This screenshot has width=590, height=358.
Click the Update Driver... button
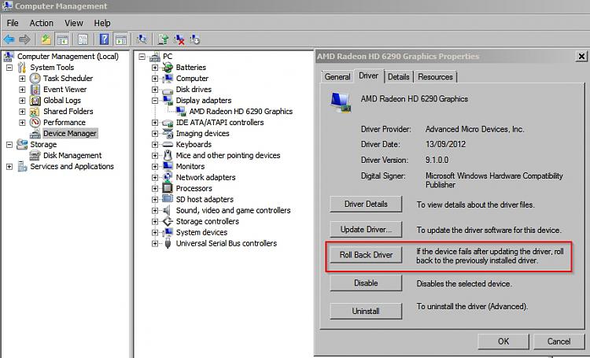point(366,229)
